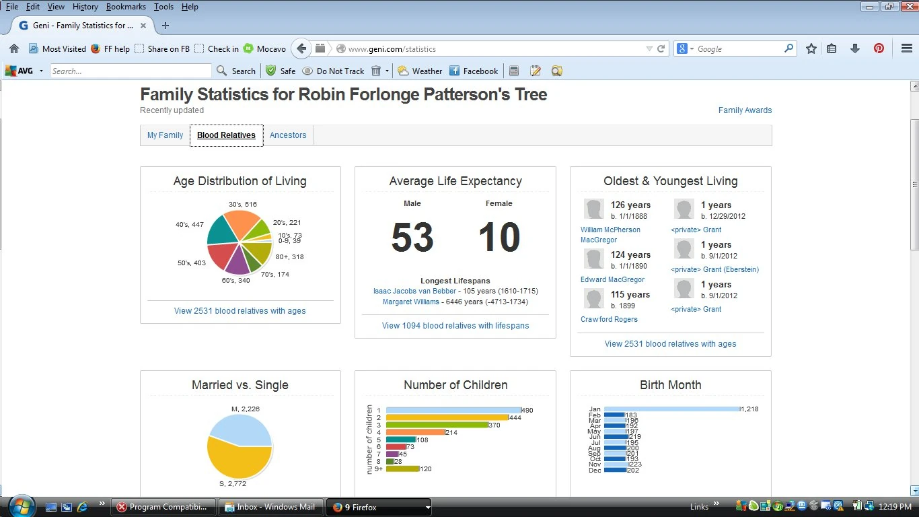Open the Downloads arrow icon

coord(855,48)
